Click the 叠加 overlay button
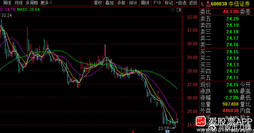This screenshot has height=133, width=254. [x=109, y=3]
